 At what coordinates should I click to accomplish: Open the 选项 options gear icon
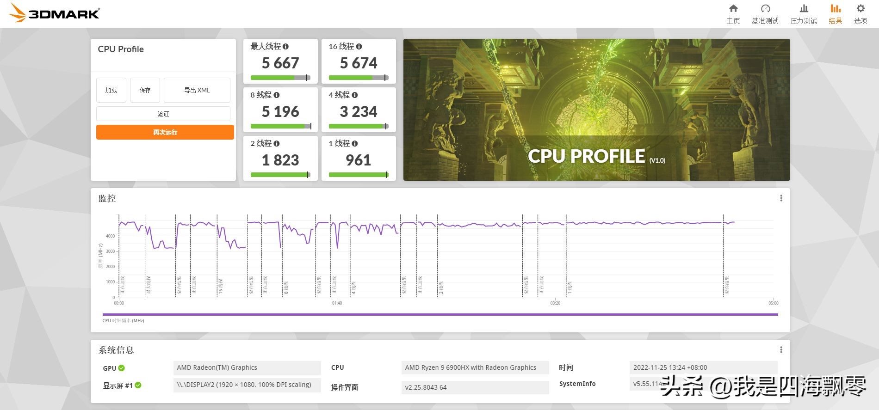tap(860, 8)
